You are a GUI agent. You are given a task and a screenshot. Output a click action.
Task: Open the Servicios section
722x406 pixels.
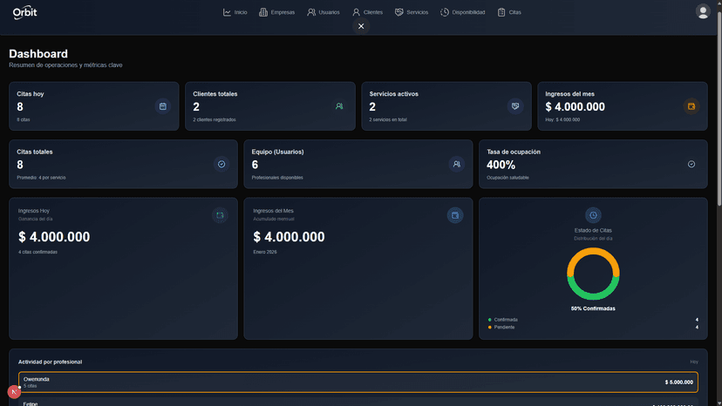[x=412, y=12]
